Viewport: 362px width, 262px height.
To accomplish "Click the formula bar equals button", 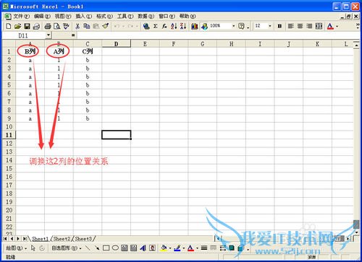I will [x=73, y=35].
